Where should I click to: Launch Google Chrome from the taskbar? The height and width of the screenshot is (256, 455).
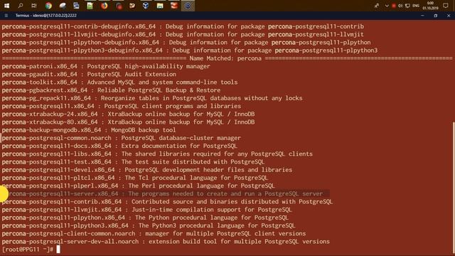[x=48, y=6]
